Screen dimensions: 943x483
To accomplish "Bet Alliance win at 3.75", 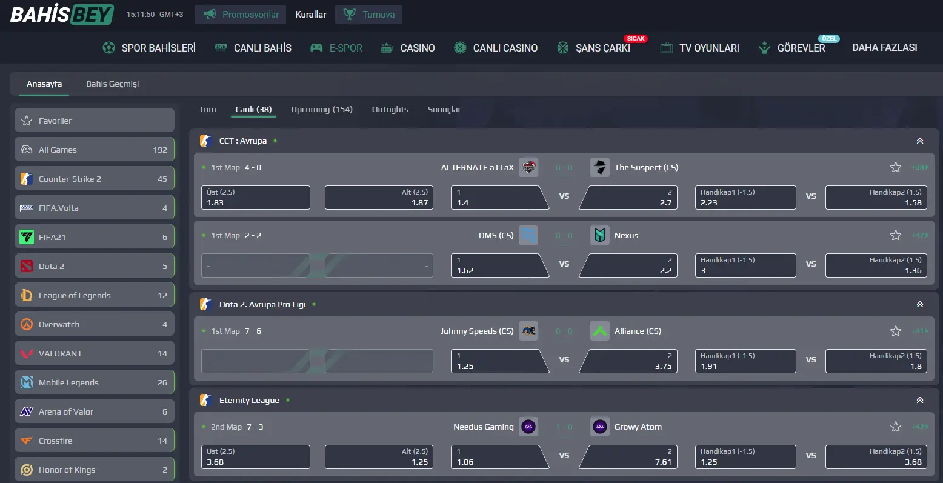I will pyautogui.click(x=628, y=361).
